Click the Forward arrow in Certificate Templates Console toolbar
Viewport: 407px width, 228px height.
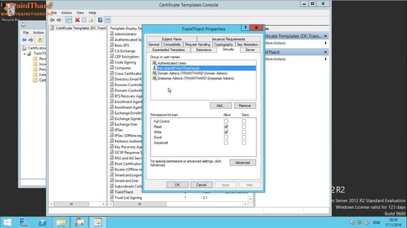(59, 20)
